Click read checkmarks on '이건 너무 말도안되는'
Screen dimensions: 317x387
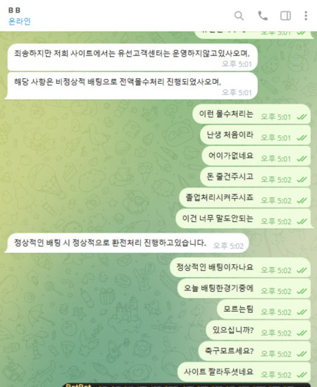tap(302, 221)
